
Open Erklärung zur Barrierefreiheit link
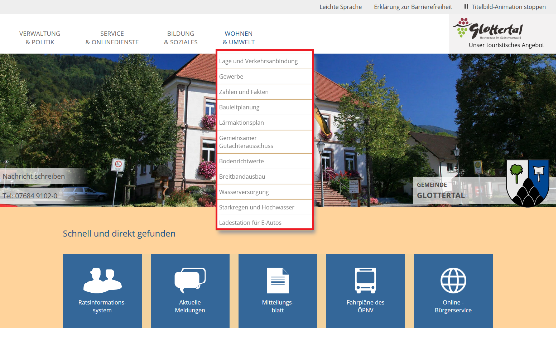pos(413,7)
